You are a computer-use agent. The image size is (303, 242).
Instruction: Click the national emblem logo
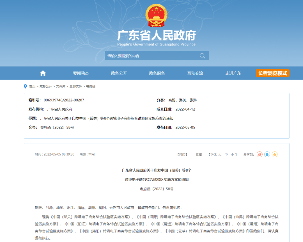(x=156, y=15)
